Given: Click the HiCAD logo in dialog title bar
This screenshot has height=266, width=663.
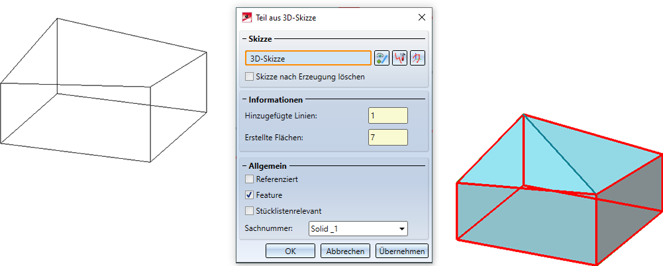Looking at the screenshot, I should click(x=248, y=18).
